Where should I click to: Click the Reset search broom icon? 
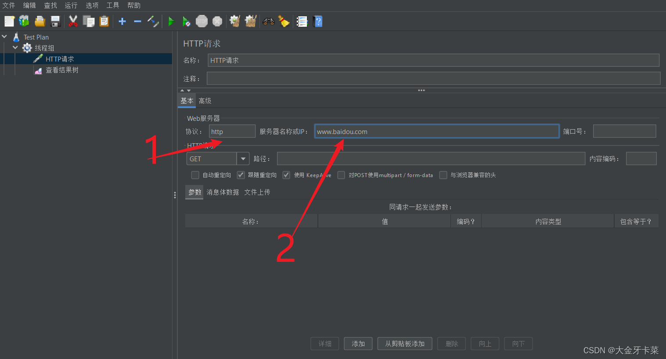coord(284,21)
